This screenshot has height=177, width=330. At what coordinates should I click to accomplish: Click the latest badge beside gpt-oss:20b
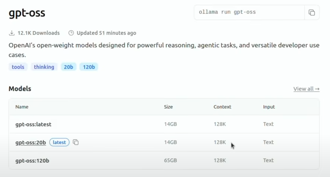click(59, 142)
